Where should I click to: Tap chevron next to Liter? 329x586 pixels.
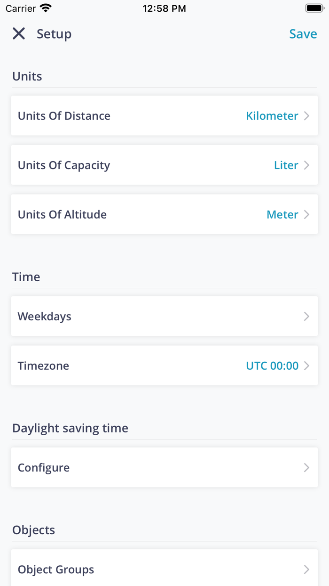307,165
